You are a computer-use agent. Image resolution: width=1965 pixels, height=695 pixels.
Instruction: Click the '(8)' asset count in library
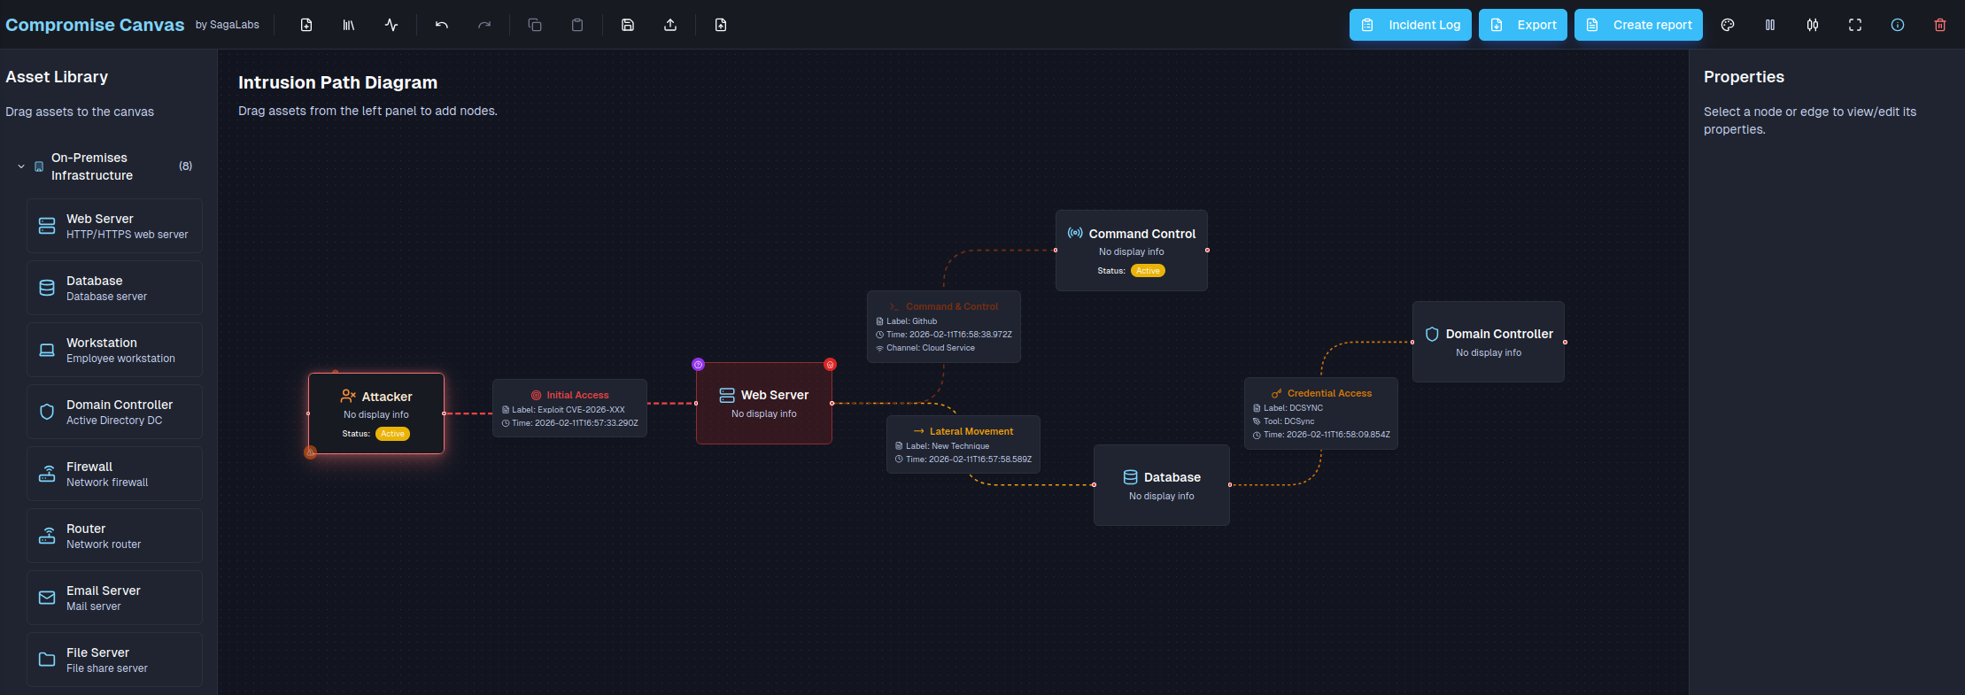click(185, 166)
